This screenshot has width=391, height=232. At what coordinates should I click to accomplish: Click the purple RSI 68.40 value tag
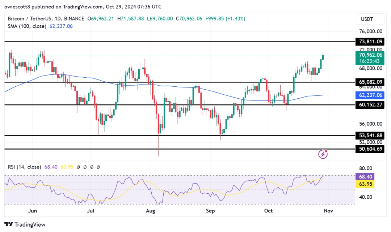coord(365,176)
